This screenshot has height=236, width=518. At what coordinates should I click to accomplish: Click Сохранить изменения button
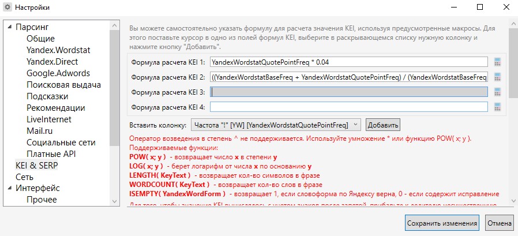pyautogui.click(x=442, y=223)
